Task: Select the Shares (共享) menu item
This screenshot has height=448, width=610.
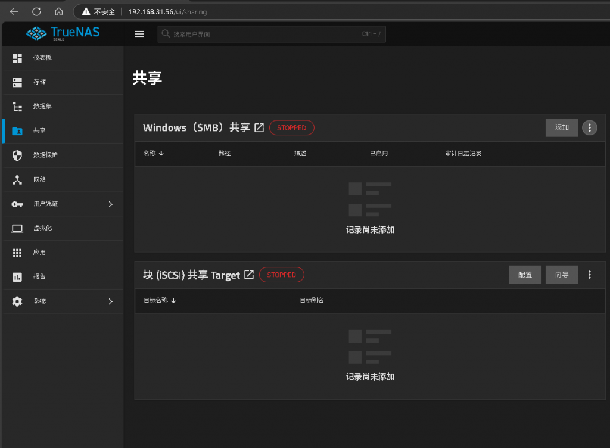Action: point(39,131)
